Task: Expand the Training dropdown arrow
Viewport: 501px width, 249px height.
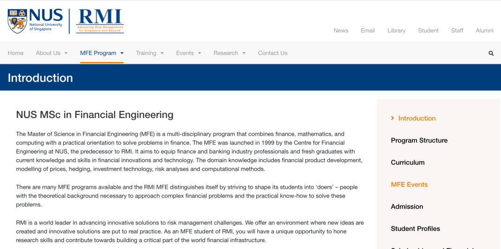Action: tap(162, 53)
